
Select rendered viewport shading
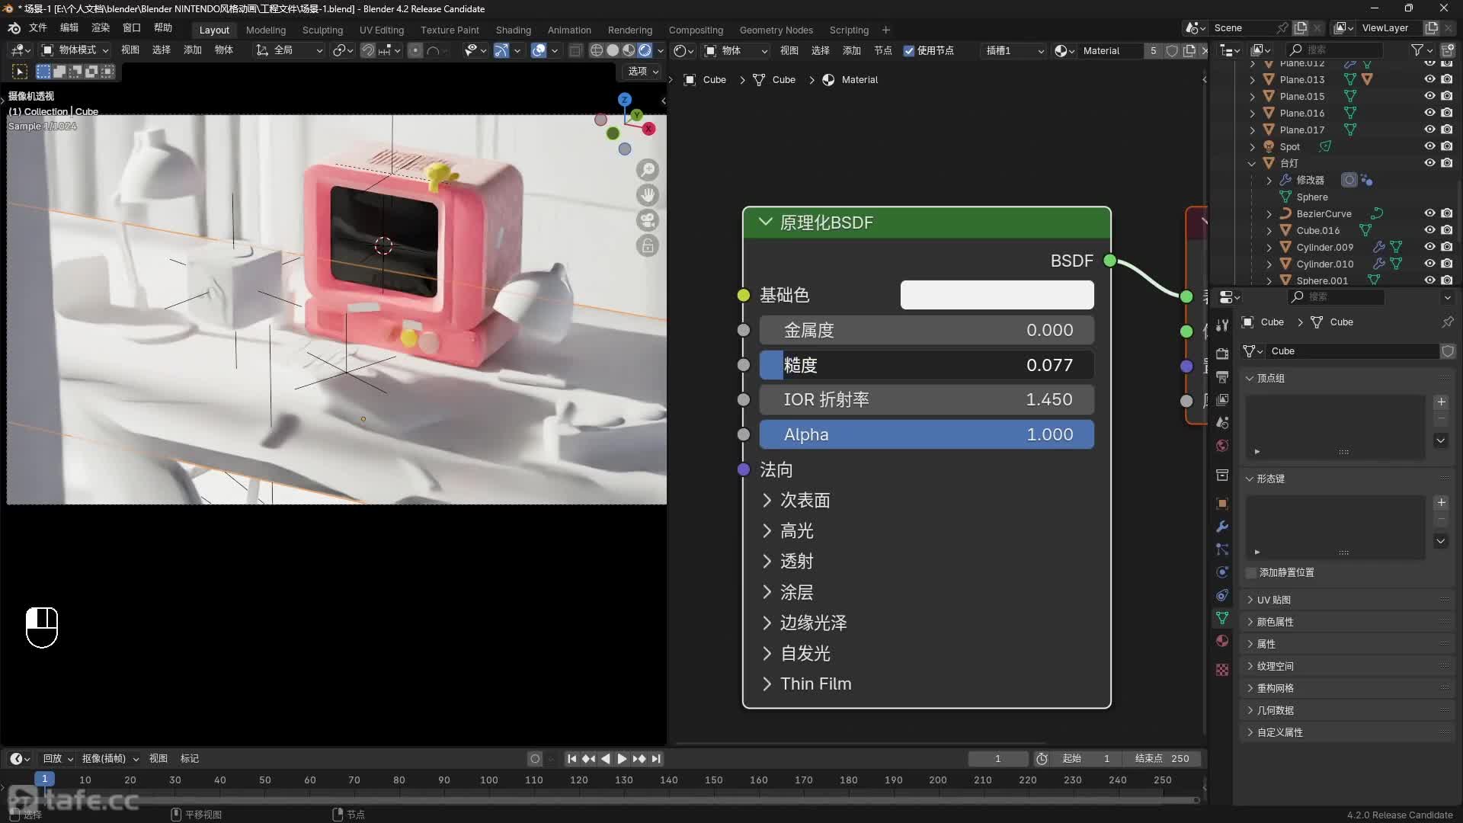pyautogui.click(x=645, y=50)
